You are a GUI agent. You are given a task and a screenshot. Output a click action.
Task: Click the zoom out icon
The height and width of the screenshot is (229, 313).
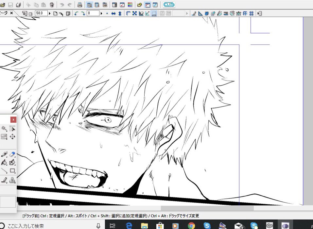pos(30,14)
